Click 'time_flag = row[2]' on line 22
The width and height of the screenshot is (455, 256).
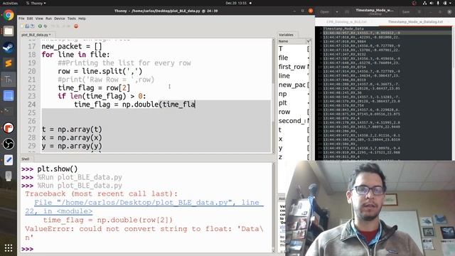pyautogui.click(x=94, y=87)
